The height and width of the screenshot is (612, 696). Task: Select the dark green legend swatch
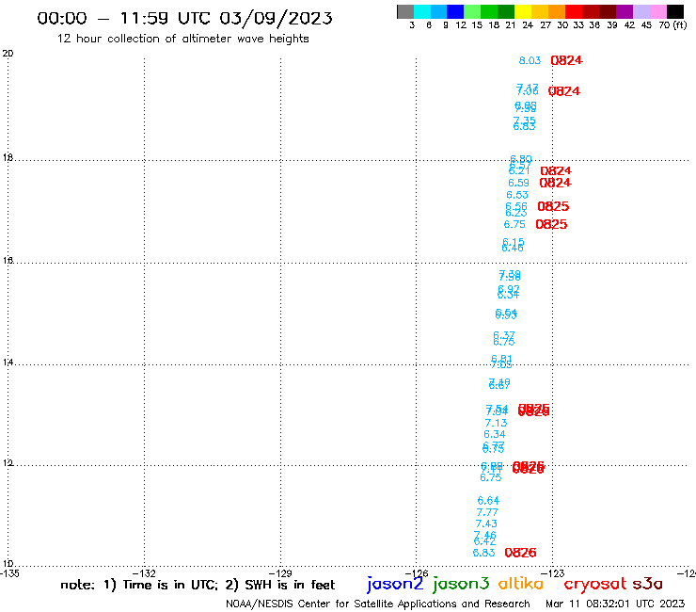506,11
